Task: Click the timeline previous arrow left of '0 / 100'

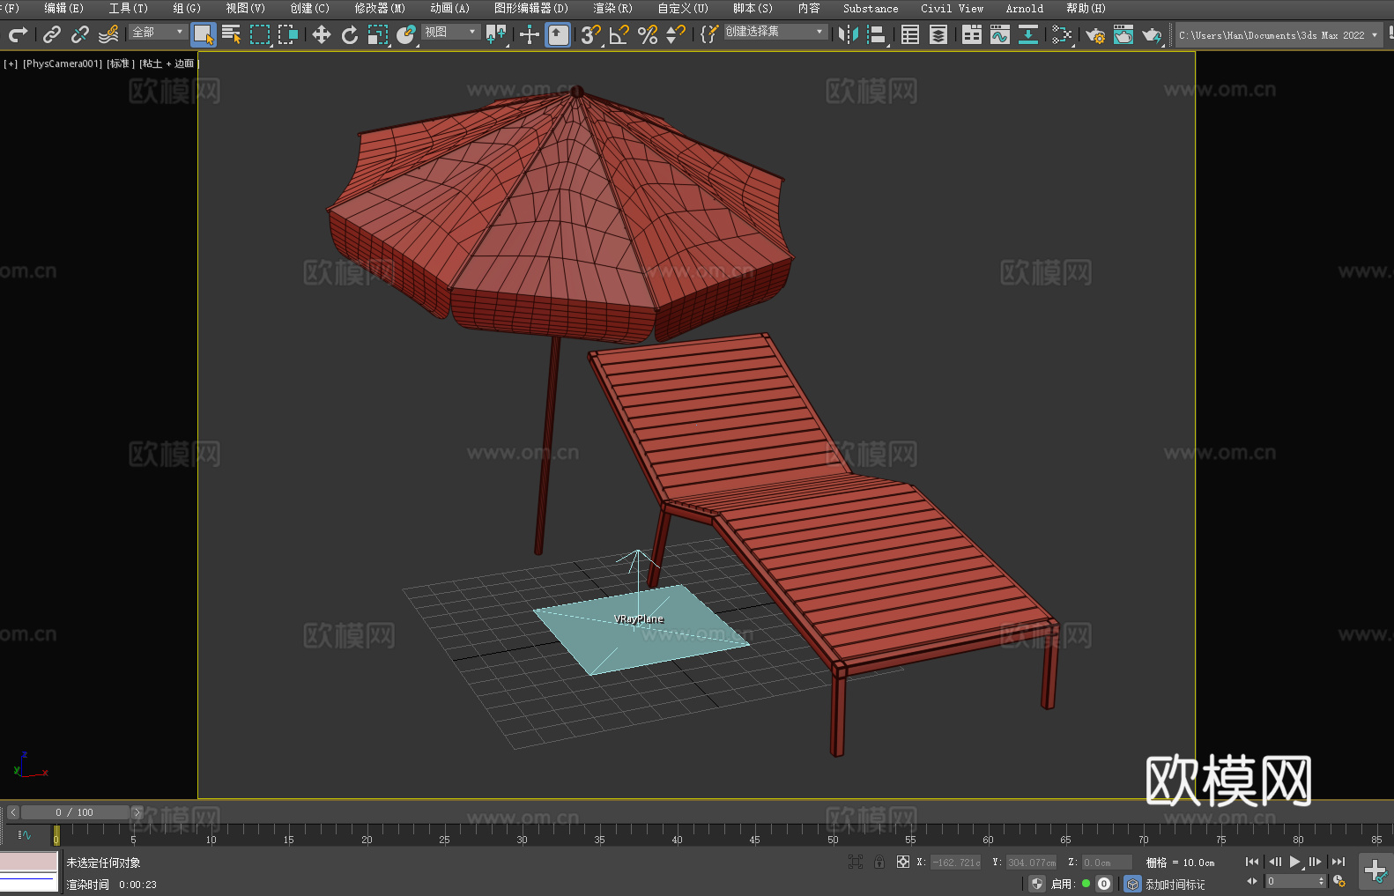Action: pyautogui.click(x=12, y=812)
